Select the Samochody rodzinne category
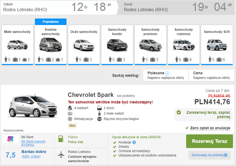This screenshot has height=166, width=236. [184, 45]
